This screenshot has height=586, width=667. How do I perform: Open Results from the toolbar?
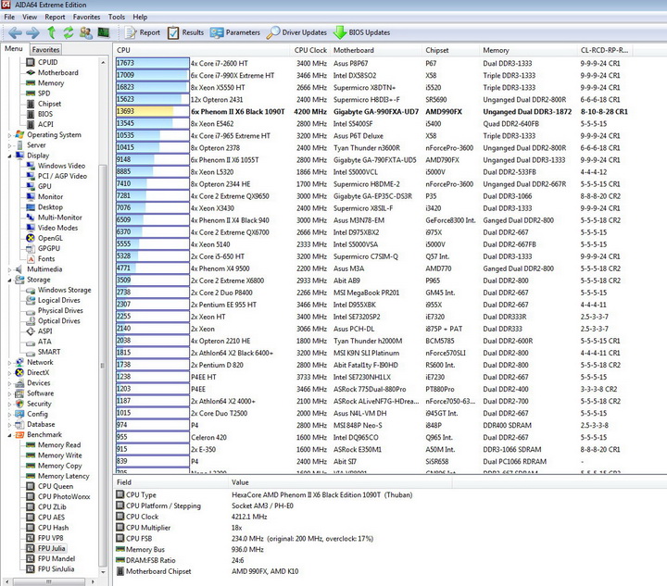(x=185, y=32)
